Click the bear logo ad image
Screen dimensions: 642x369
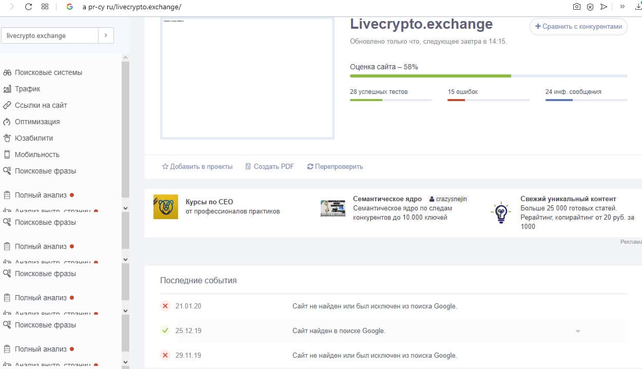click(x=166, y=207)
